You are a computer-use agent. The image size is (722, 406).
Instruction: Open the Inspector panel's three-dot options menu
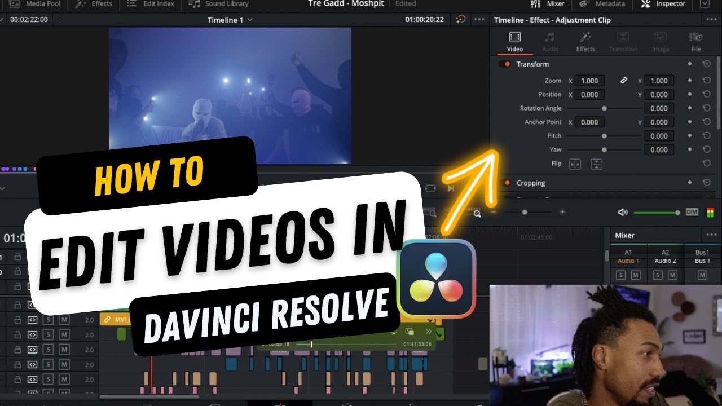click(711, 20)
